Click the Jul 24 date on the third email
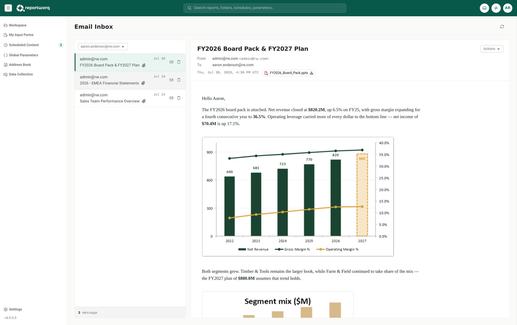The height and width of the screenshot is (325, 517). 159,94
